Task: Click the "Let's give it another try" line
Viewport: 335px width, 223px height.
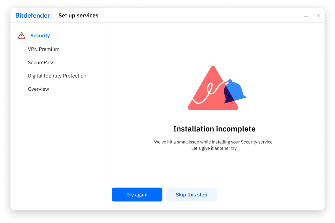Action: point(214,148)
